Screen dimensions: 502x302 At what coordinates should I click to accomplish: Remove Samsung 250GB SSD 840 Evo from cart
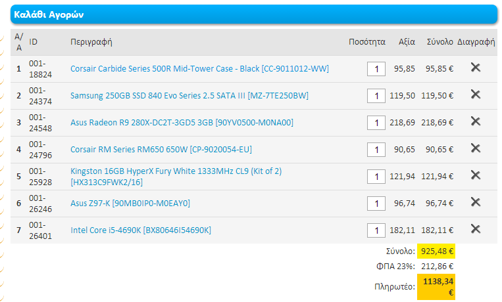click(476, 95)
